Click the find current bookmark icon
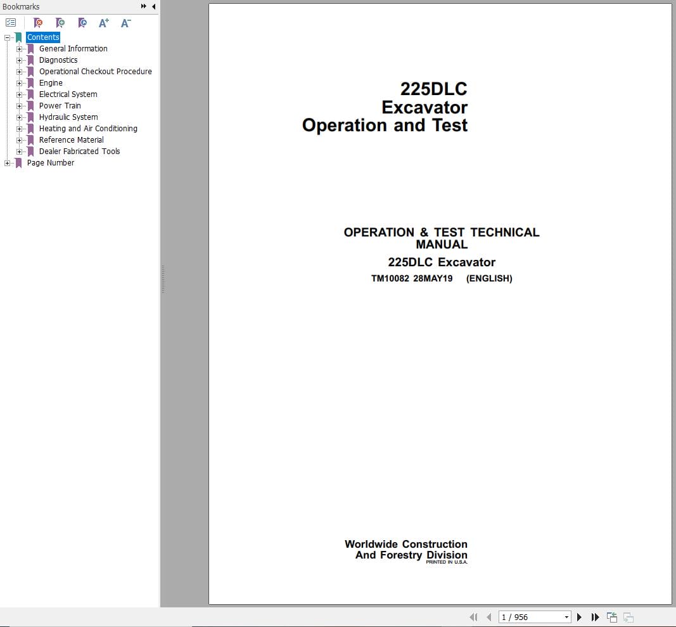This screenshot has height=627, width=676. (82, 23)
